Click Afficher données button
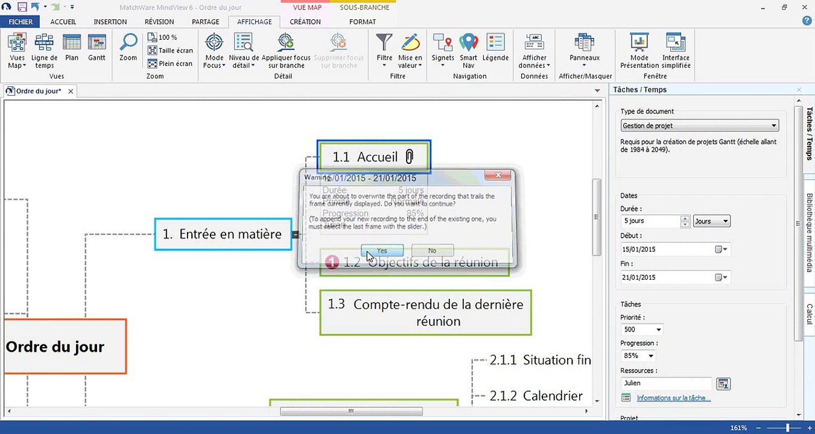Image resolution: width=815 pixels, height=434 pixels. tap(534, 51)
